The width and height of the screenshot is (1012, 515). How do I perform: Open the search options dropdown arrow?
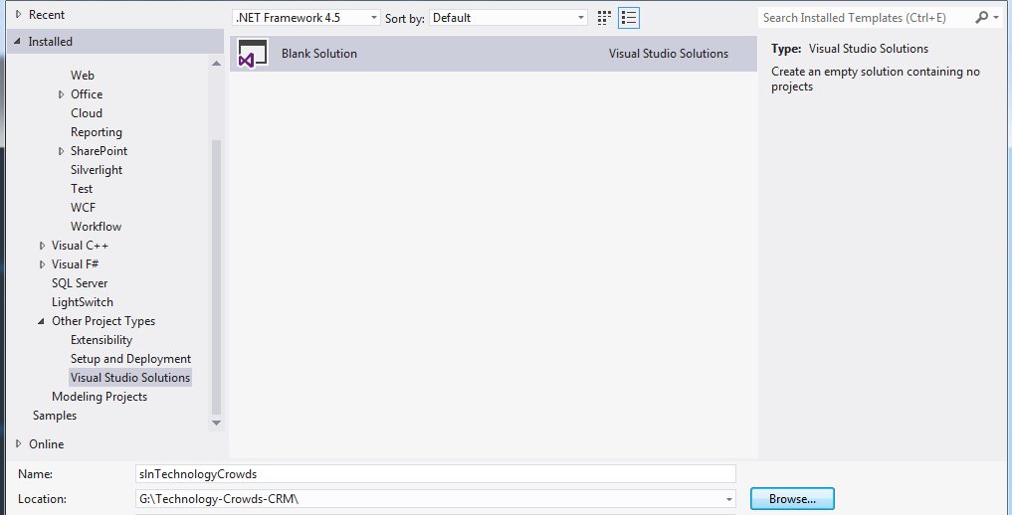[996, 18]
